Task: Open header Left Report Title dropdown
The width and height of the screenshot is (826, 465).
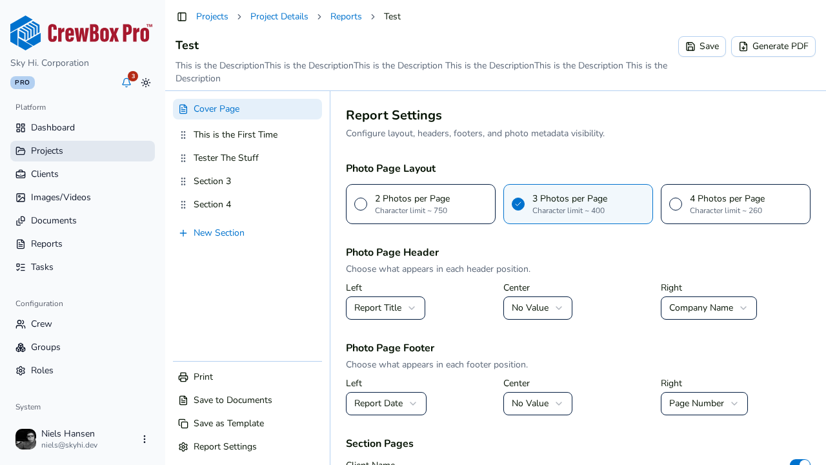Action: [x=385, y=308]
